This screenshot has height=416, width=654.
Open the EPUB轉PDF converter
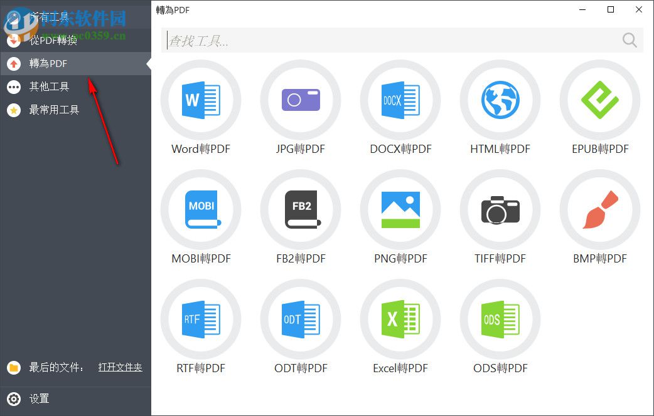[599, 100]
